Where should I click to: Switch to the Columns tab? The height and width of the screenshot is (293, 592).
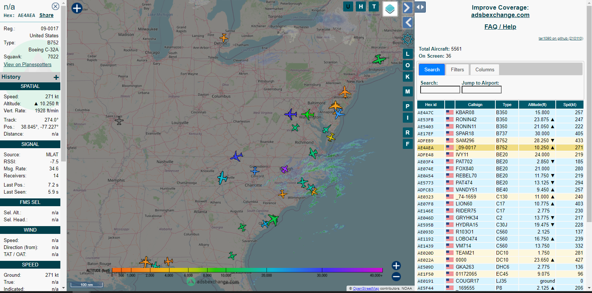point(485,69)
